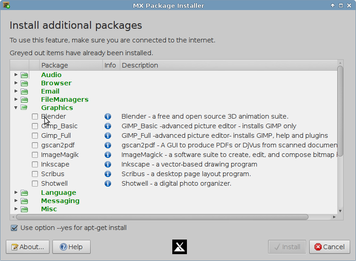Click the MX Package Installer title bar icon
The height and width of the screenshot is (261, 356).
(x=6, y=5)
